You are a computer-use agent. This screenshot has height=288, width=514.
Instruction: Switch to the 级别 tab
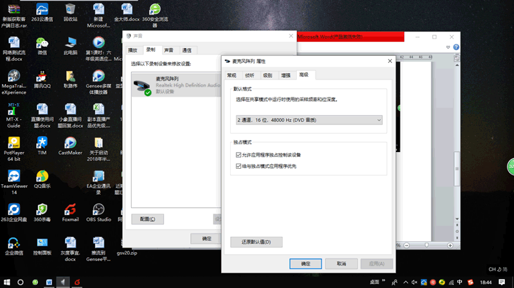(267, 75)
